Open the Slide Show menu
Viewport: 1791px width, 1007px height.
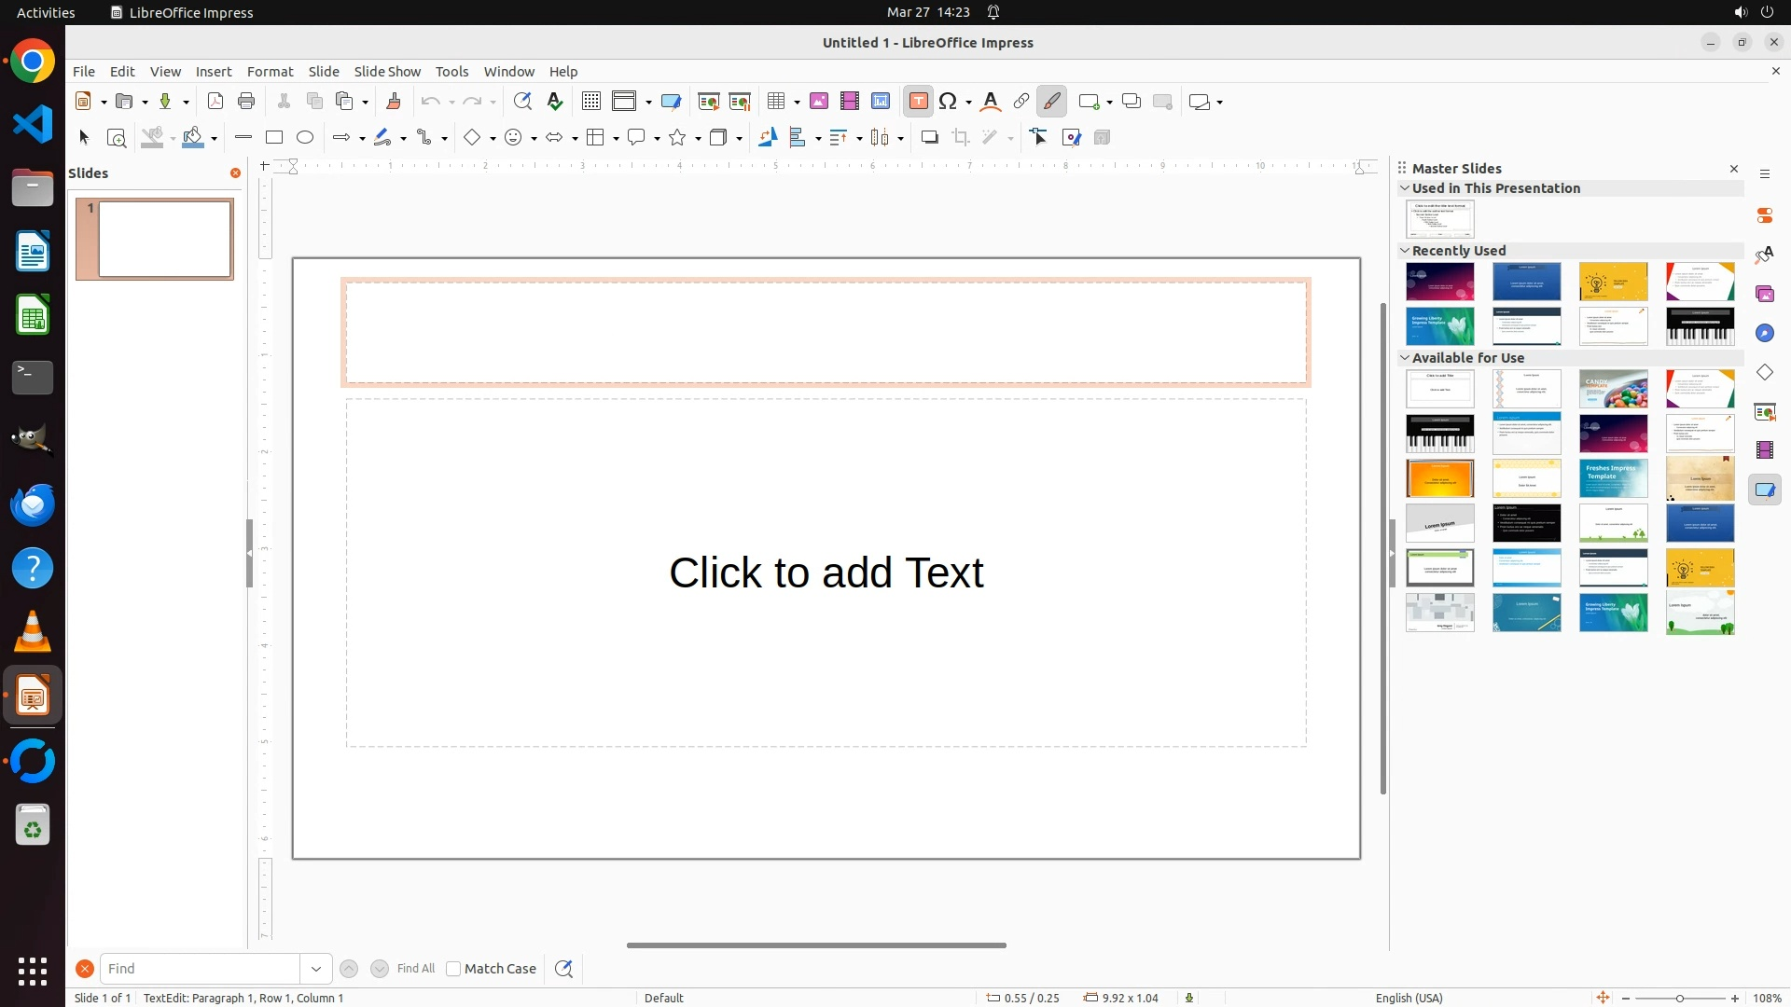click(387, 72)
